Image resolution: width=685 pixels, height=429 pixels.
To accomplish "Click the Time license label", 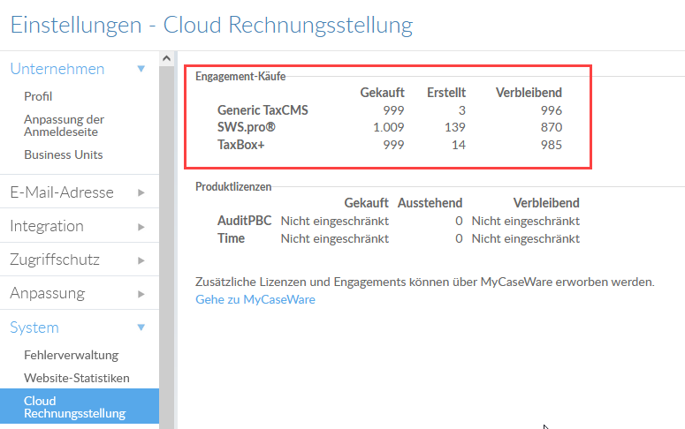I will coord(231,238).
